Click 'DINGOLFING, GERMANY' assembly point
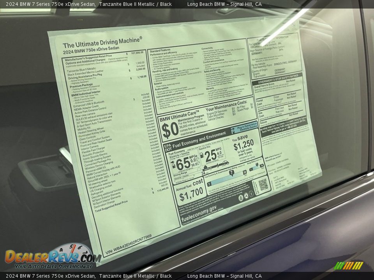The height and width of the screenshot is (280, 374). 286,63
